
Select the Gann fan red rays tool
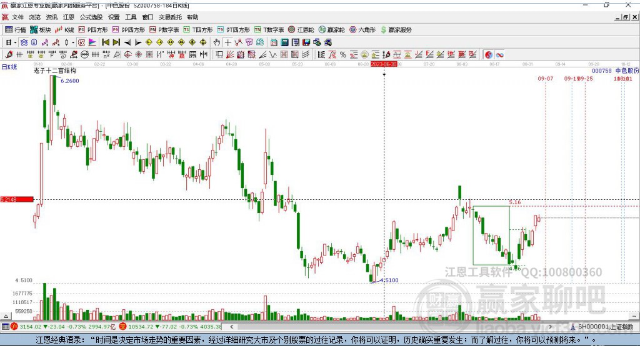[x=230, y=55]
